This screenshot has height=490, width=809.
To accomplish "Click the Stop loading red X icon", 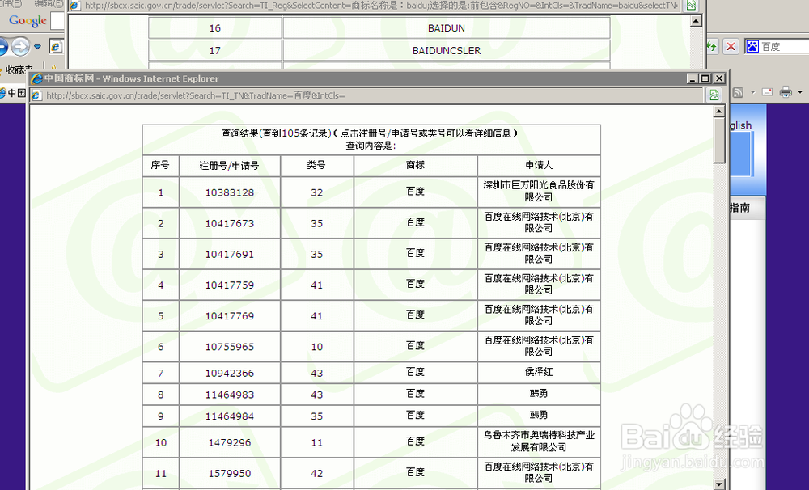I will pyautogui.click(x=731, y=46).
